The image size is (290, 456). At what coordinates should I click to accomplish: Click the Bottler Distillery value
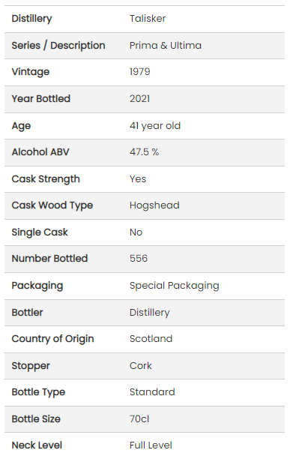(x=149, y=313)
